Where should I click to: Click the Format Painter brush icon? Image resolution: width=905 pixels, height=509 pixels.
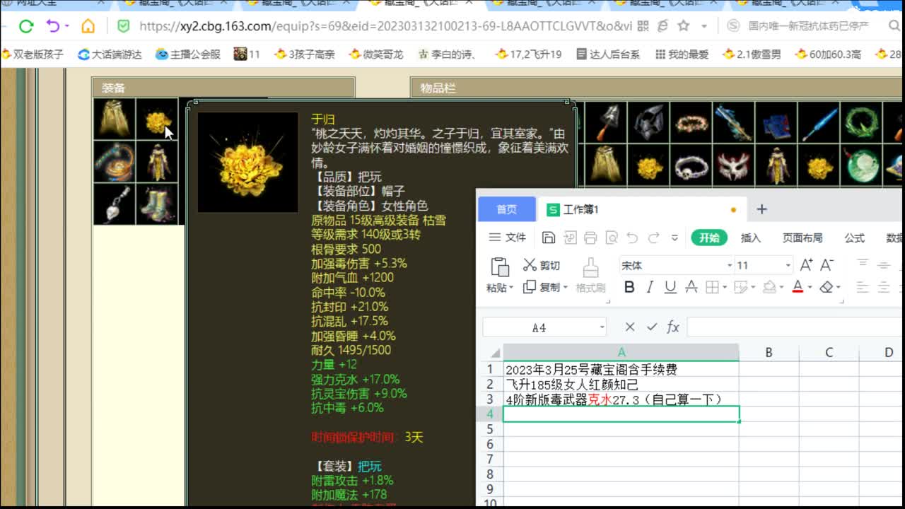(x=590, y=268)
